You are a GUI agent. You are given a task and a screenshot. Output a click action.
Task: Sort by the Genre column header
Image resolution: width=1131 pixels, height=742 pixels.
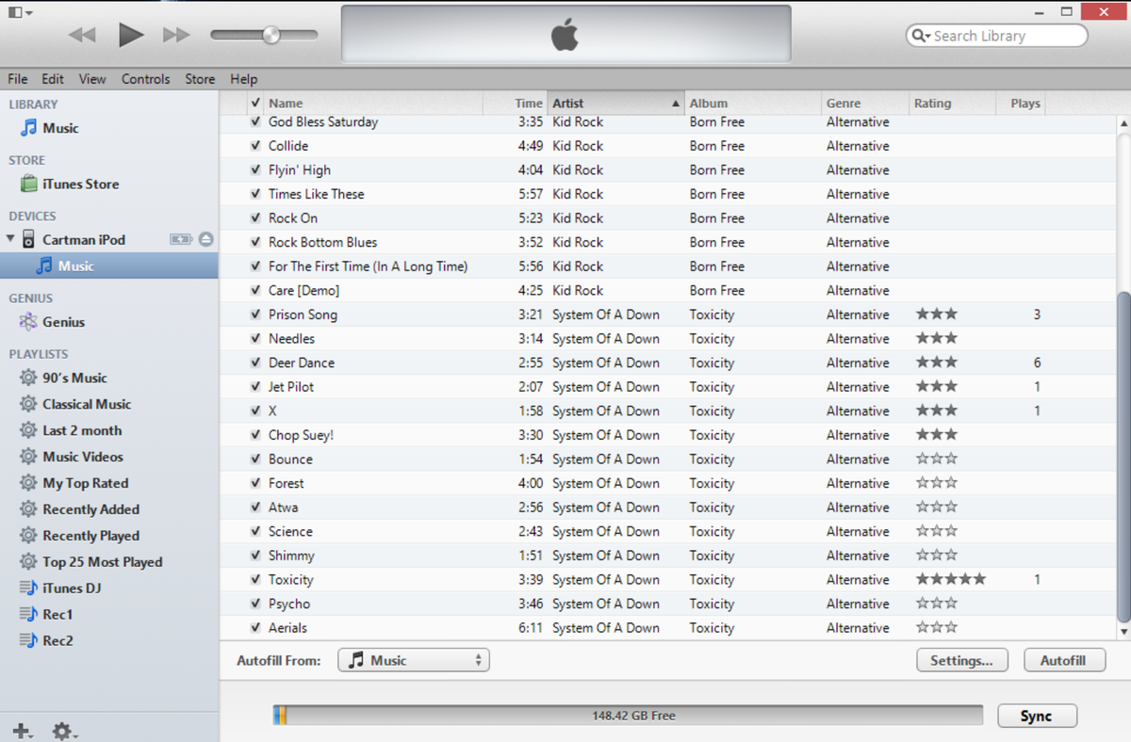pyautogui.click(x=864, y=104)
